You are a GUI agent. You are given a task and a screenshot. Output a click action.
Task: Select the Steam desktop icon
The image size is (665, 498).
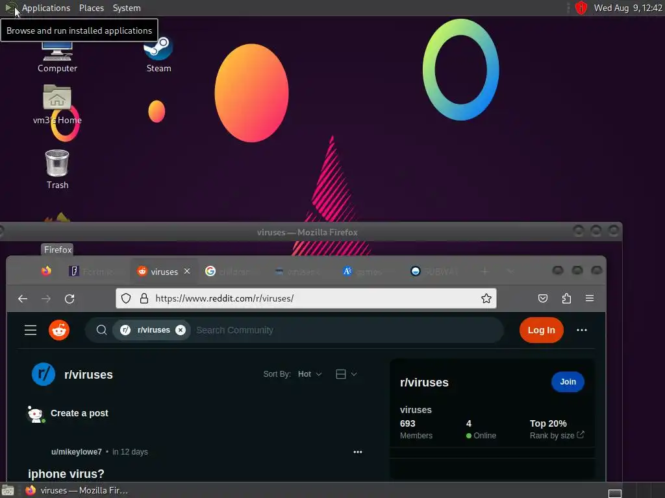click(x=158, y=55)
